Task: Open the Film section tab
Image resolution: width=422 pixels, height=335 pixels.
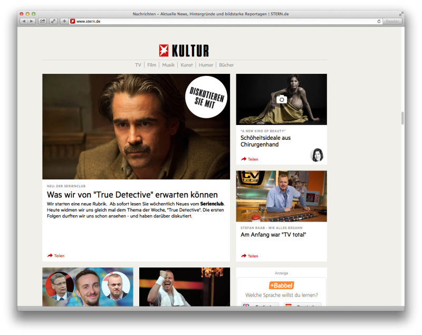Action: 151,65
